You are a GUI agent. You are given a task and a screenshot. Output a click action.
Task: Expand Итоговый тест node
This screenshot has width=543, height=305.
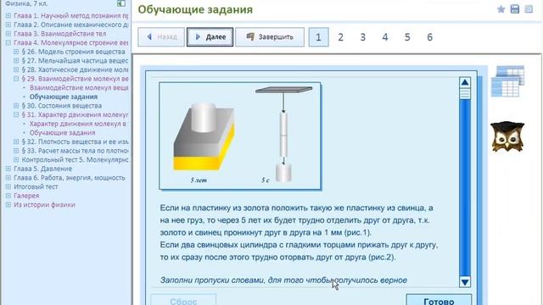point(8,186)
